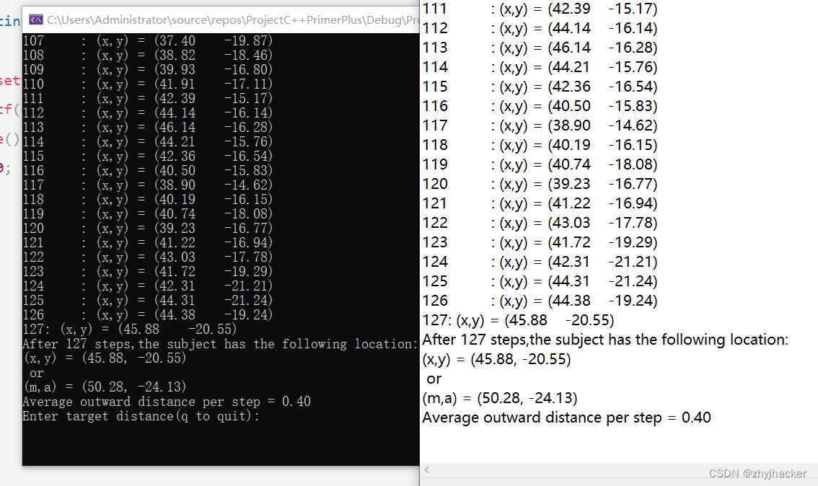Select console line 109 with 39.93
The height and width of the screenshot is (486, 818).
[x=148, y=69]
